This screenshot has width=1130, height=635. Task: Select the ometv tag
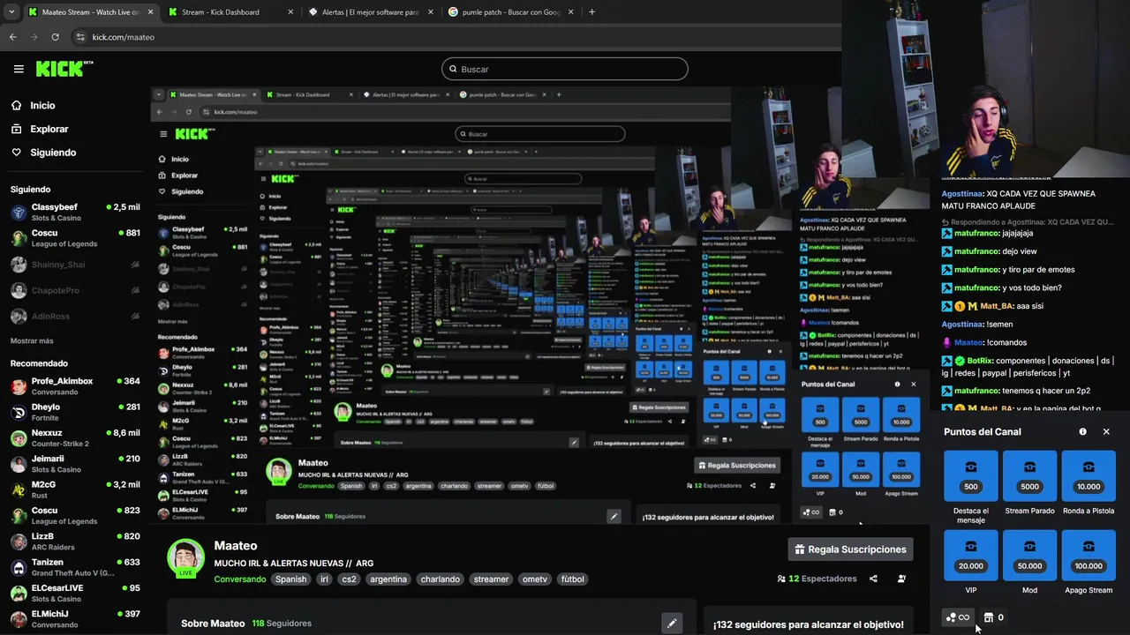pyautogui.click(x=535, y=579)
